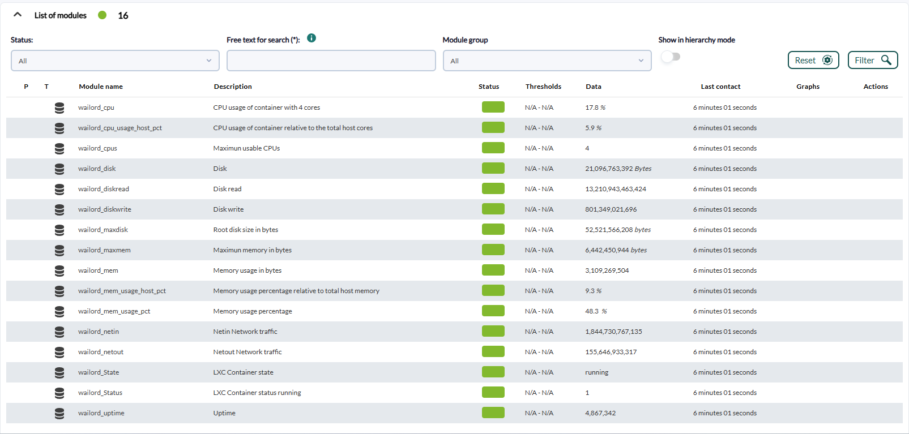Viewport: 909px width, 434px height.
Task: Click the Description column header
Action: [233, 87]
